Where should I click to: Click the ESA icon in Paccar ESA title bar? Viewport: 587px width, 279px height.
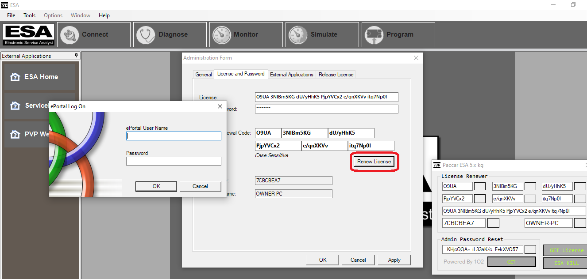pos(437,165)
